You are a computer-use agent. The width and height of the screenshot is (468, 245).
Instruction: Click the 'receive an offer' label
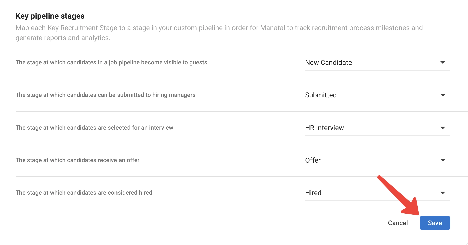[77, 160]
